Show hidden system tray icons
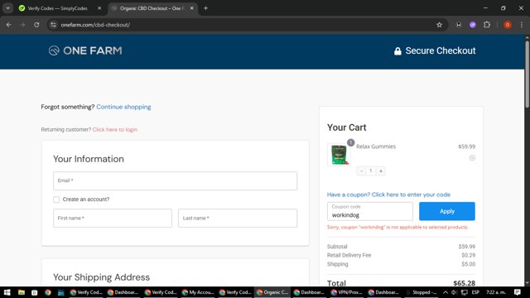This screenshot has height=298, width=530. tap(446, 292)
